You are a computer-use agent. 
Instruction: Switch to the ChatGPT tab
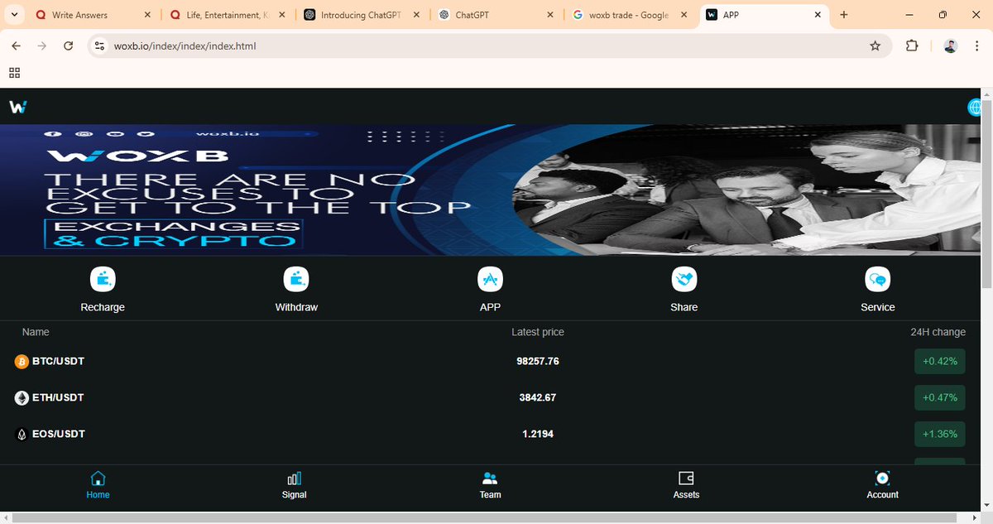point(496,15)
